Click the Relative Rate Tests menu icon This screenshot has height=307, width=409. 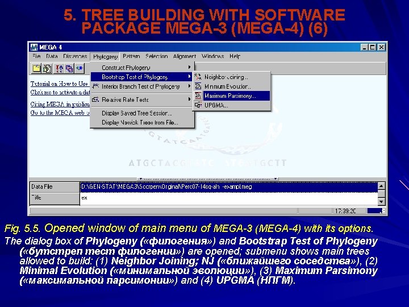click(x=96, y=99)
